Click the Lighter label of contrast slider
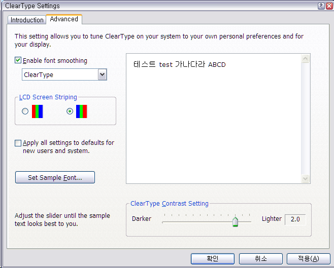 [x=272, y=219]
